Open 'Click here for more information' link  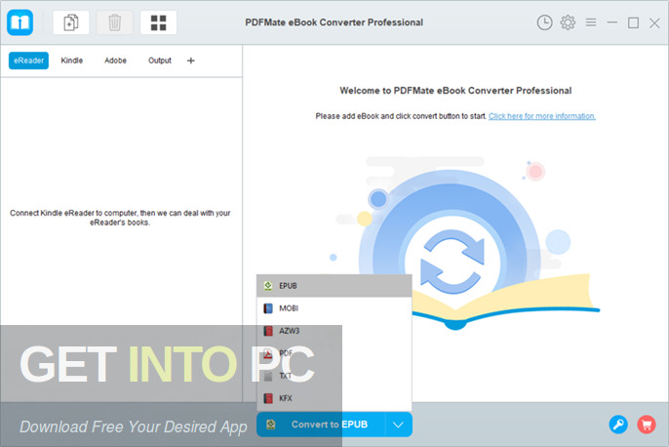coord(542,116)
